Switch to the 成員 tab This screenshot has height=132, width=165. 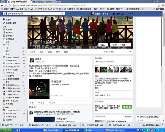[41, 52]
